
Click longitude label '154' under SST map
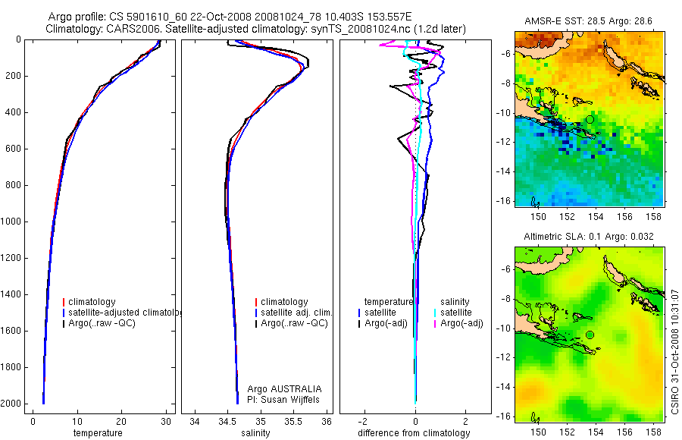[x=596, y=216]
